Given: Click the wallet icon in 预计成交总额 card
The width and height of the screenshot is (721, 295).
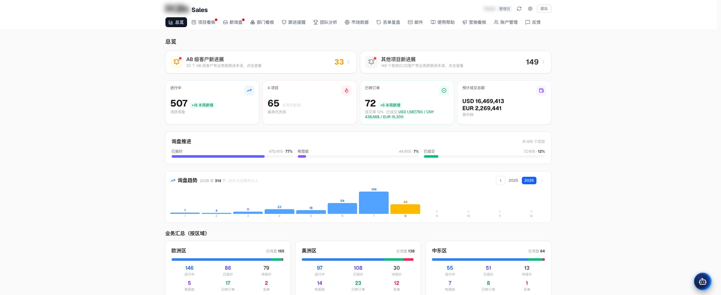Looking at the screenshot, I should coord(541,90).
